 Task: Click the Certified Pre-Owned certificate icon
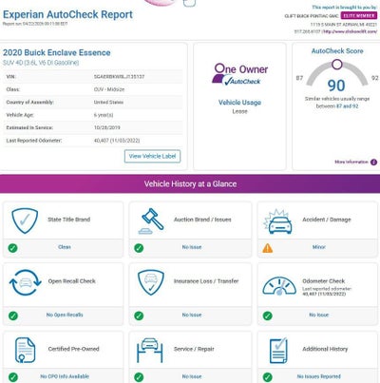25,350
